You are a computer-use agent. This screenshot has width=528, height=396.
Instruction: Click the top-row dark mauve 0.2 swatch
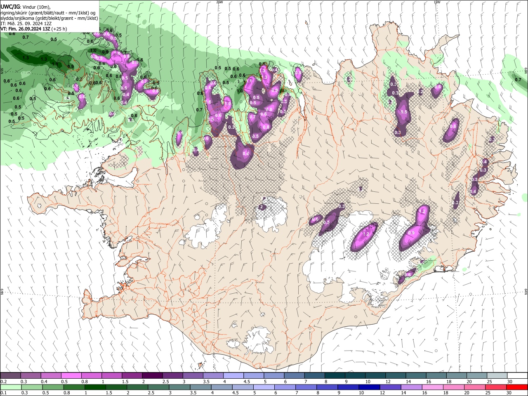(x=10, y=376)
